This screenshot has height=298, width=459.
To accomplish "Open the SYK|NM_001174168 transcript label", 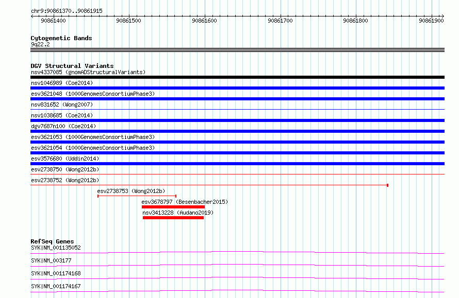I will [x=56, y=273].
